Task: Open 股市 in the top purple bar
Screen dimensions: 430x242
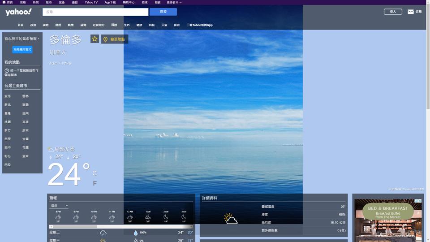Action: (49, 2)
